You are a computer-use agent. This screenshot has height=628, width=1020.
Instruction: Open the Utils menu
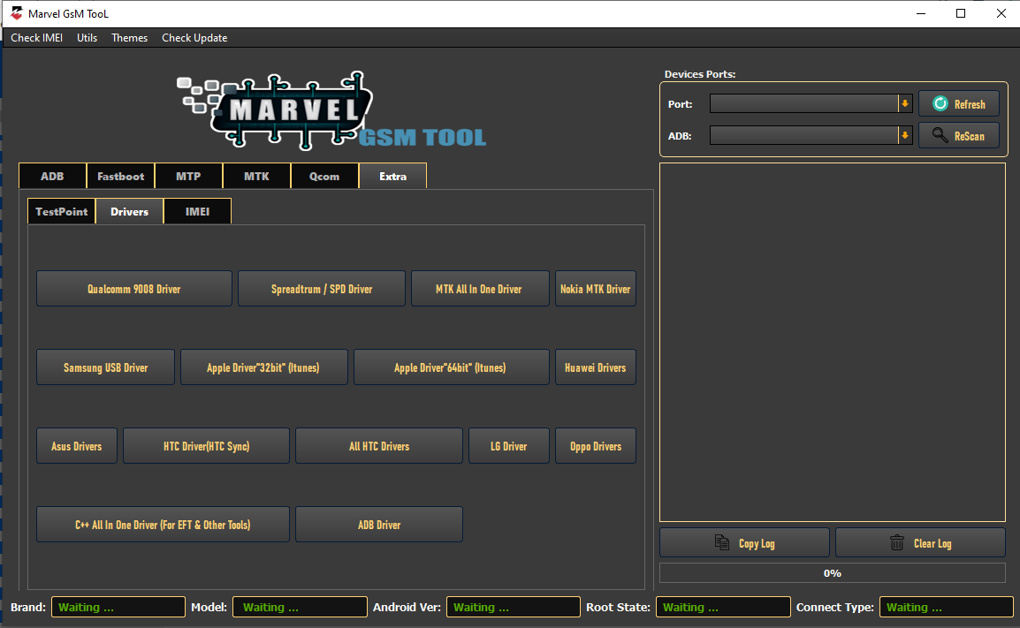tap(87, 37)
